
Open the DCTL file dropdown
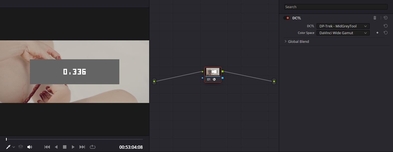(x=343, y=26)
